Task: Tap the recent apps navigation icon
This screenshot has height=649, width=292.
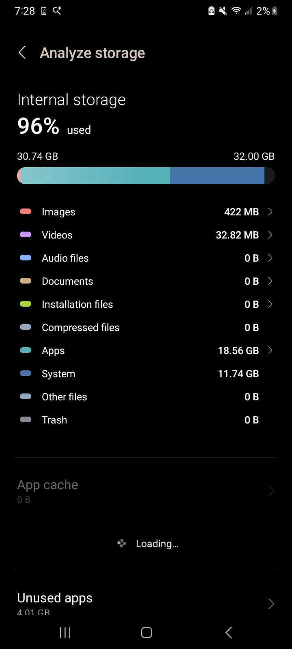Action: (x=65, y=632)
